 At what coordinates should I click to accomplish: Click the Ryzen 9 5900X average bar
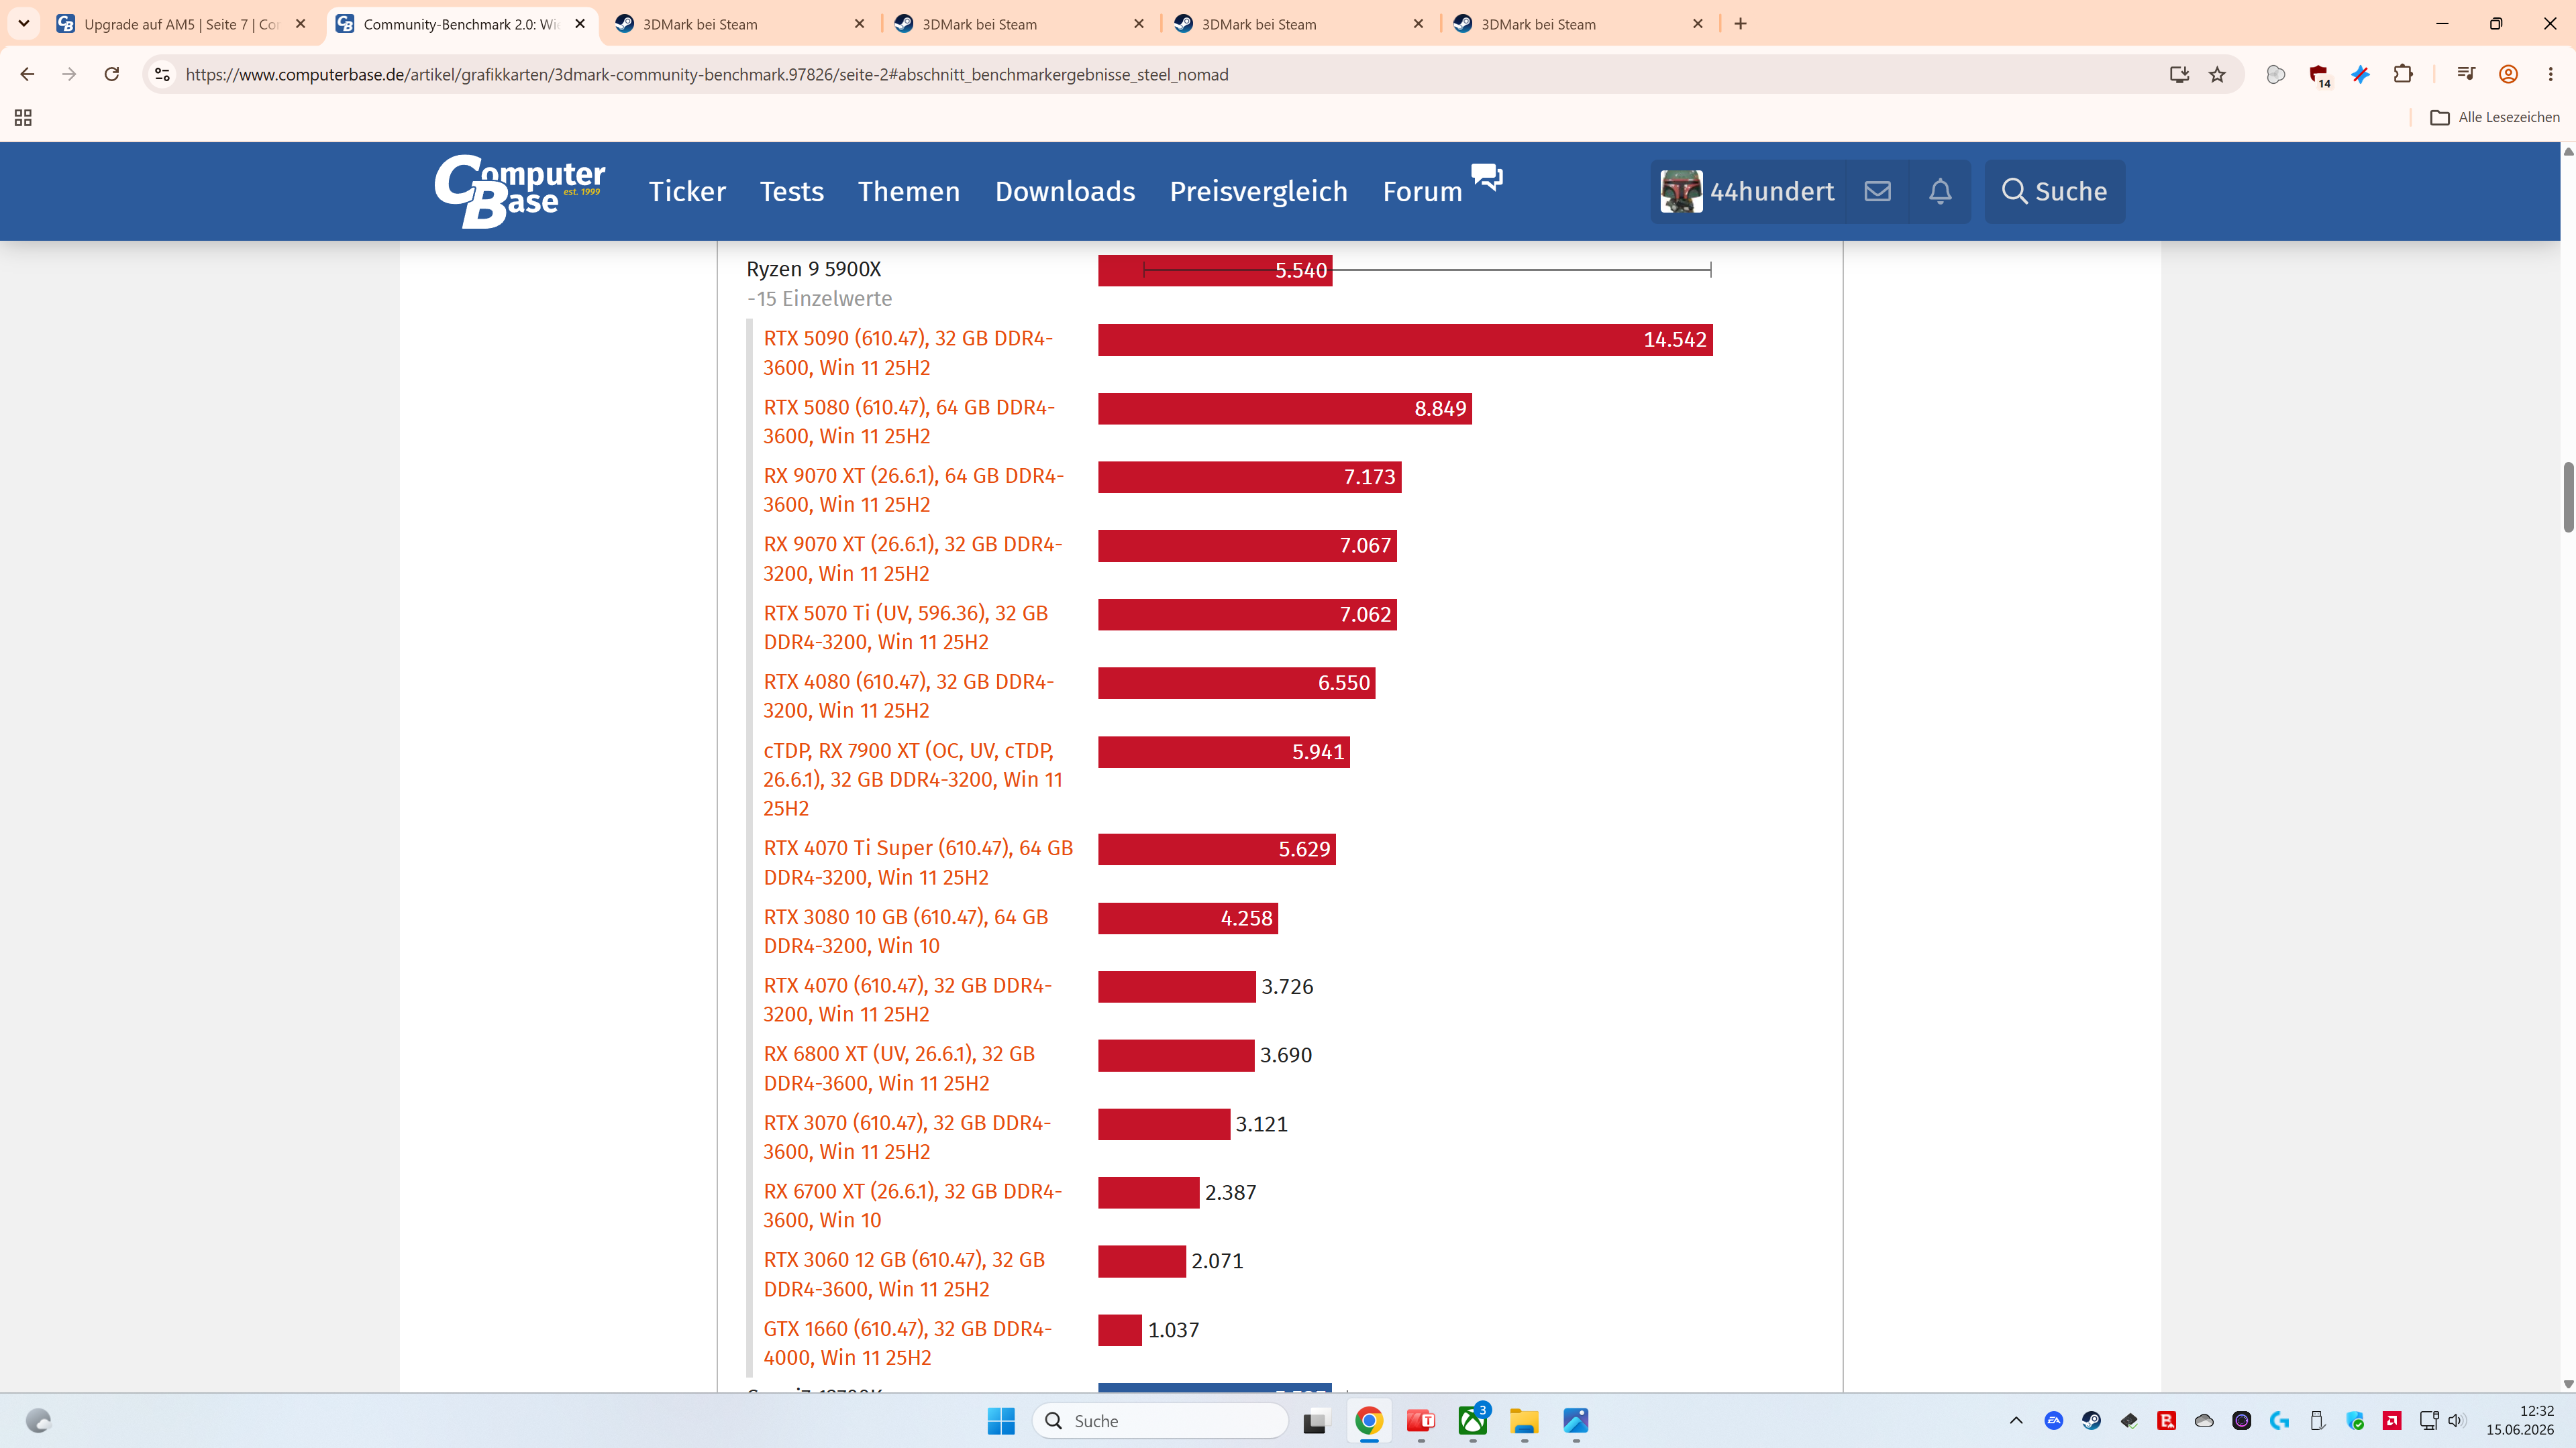point(1215,270)
